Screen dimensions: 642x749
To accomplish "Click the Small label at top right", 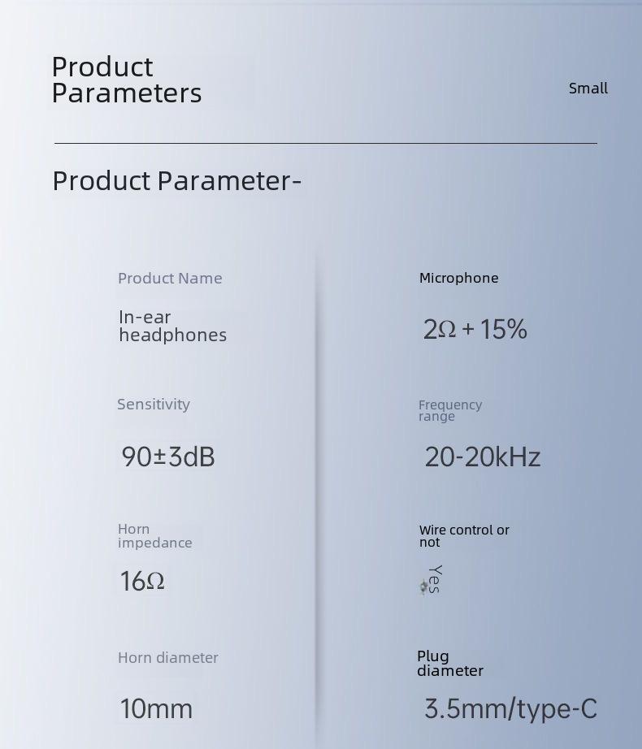I will tap(588, 89).
